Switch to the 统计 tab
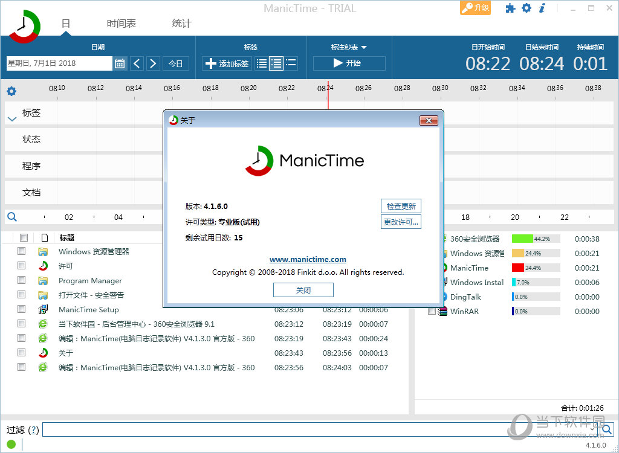Viewport: 619px width, 453px height. click(x=181, y=24)
